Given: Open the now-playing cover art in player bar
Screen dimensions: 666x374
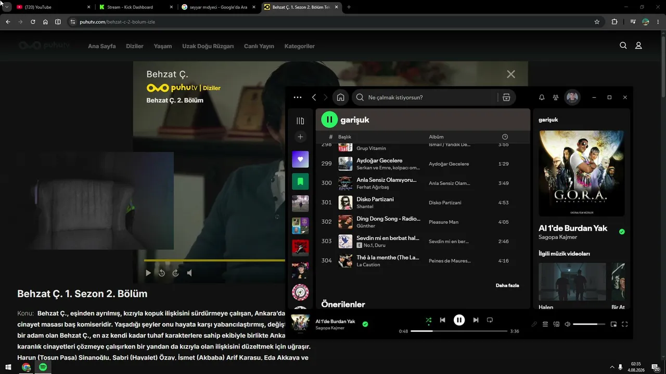Looking at the screenshot, I should [300, 323].
